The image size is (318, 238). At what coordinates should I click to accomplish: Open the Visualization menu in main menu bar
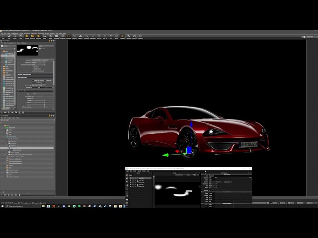[15, 33]
